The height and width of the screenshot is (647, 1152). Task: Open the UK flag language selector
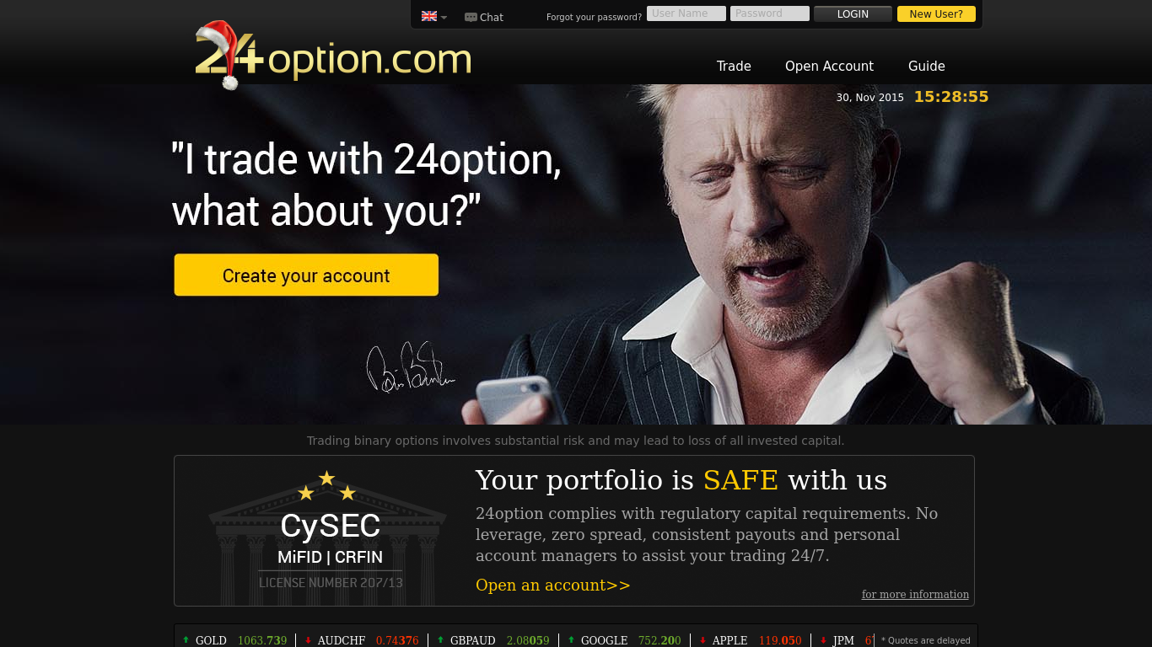click(434, 16)
